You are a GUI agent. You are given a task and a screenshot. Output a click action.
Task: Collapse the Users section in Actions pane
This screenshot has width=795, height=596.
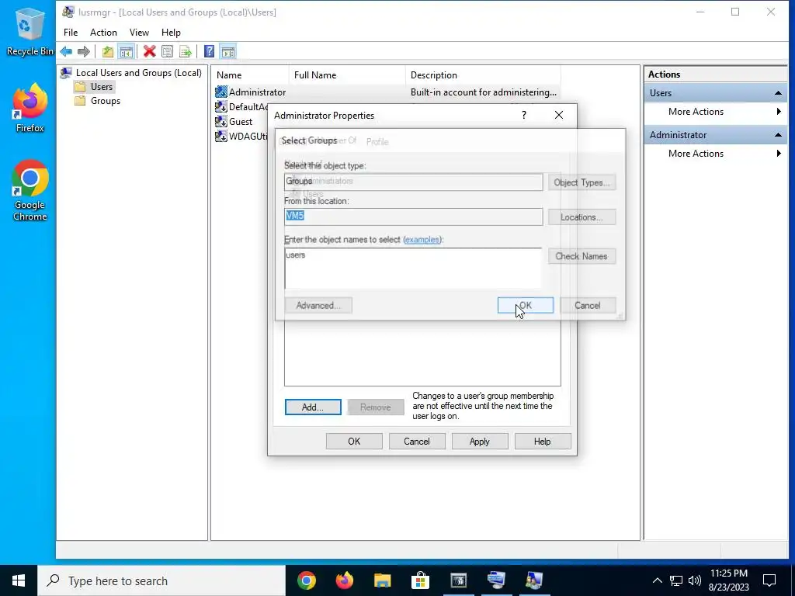click(778, 93)
